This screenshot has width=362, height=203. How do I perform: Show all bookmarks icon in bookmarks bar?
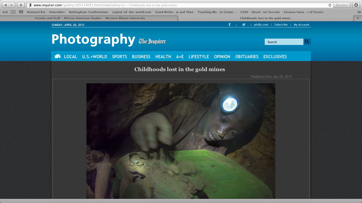click(x=13, y=12)
